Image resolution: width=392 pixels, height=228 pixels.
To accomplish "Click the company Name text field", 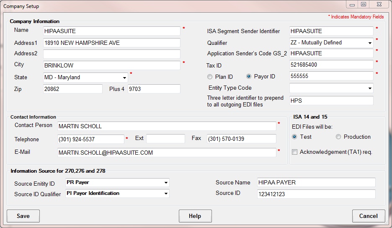I will (111, 31).
